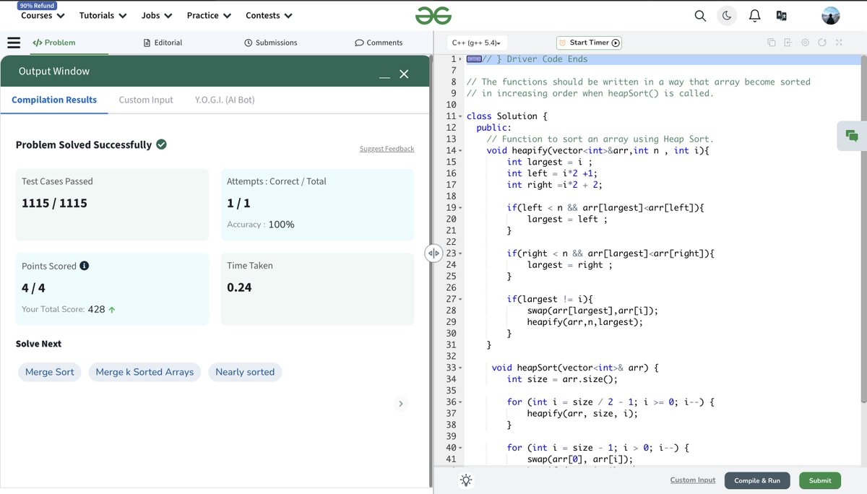The width and height of the screenshot is (867, 494).
Task: Click the lightbulb hint icon
Action: tap(466, 480)
